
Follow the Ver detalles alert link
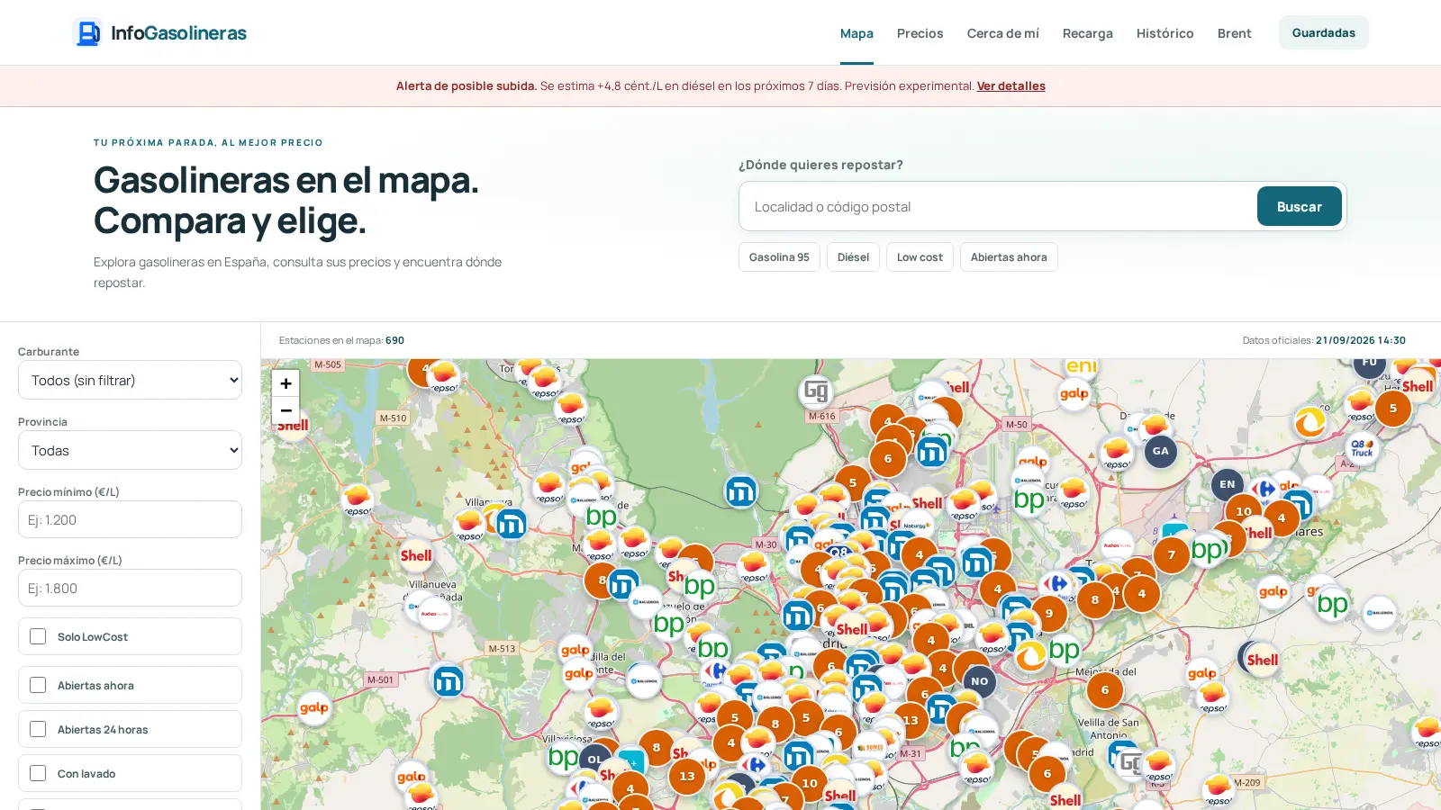point(1011,85)
